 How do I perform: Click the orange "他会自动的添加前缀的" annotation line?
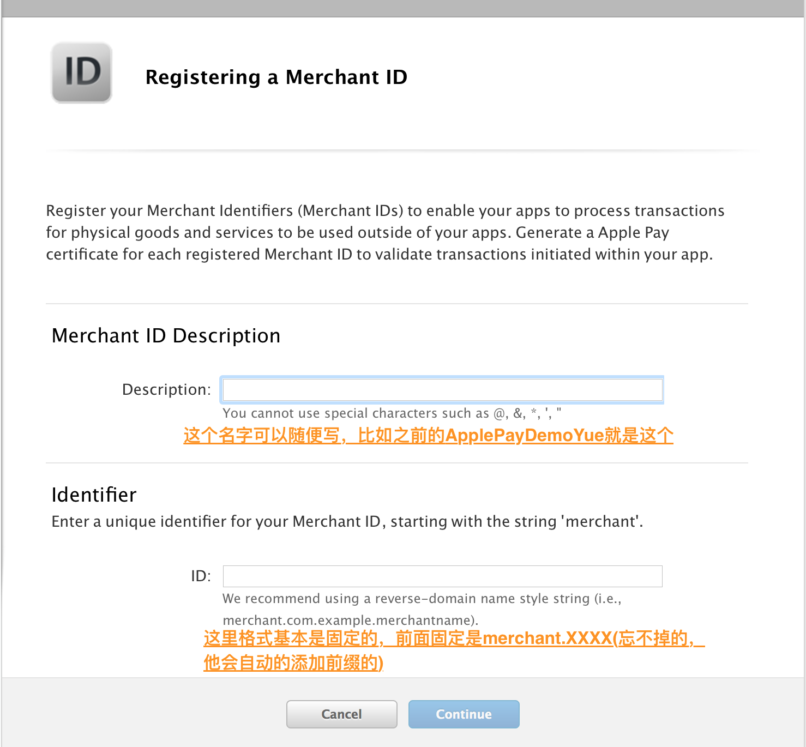[x=293, y=663]
